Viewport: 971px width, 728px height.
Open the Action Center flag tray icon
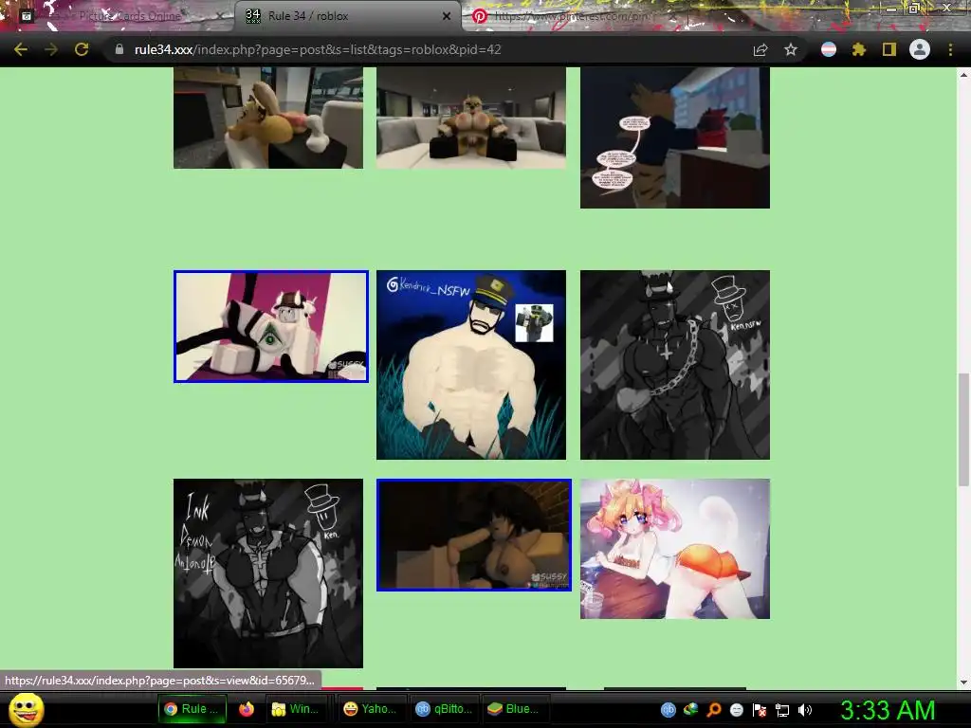pos(760,710)
